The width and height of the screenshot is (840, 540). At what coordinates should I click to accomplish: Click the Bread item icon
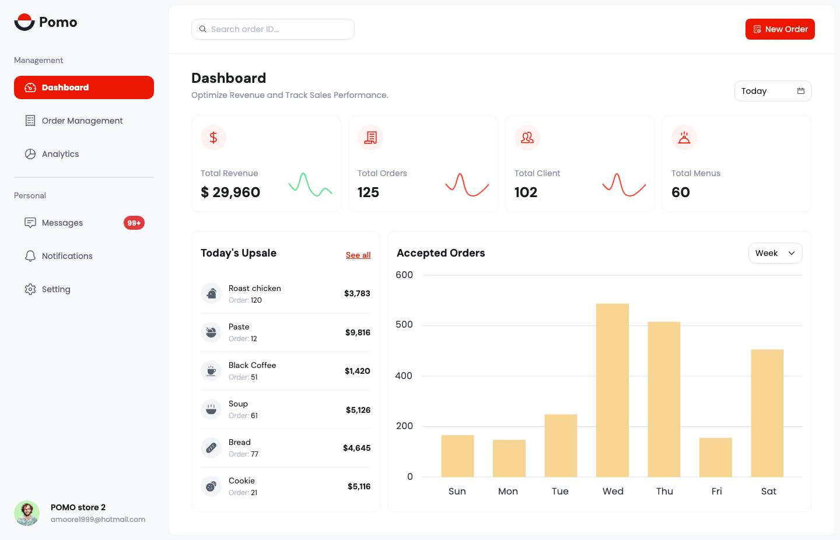[211, 447]
